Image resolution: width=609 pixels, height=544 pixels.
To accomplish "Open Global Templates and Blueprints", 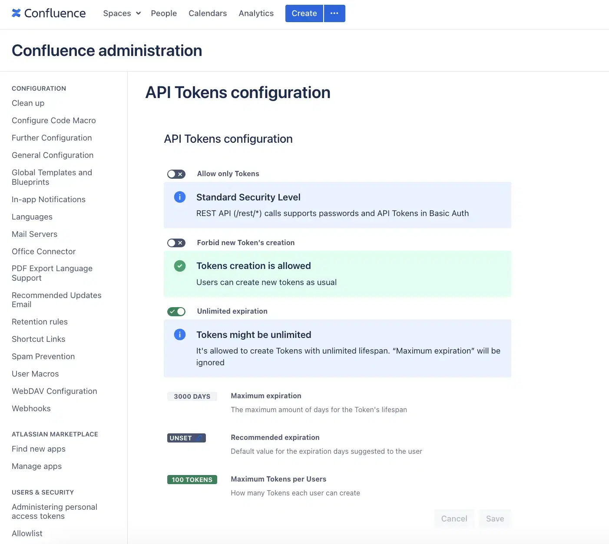I will pyautogui.click(x=52, y=177).
